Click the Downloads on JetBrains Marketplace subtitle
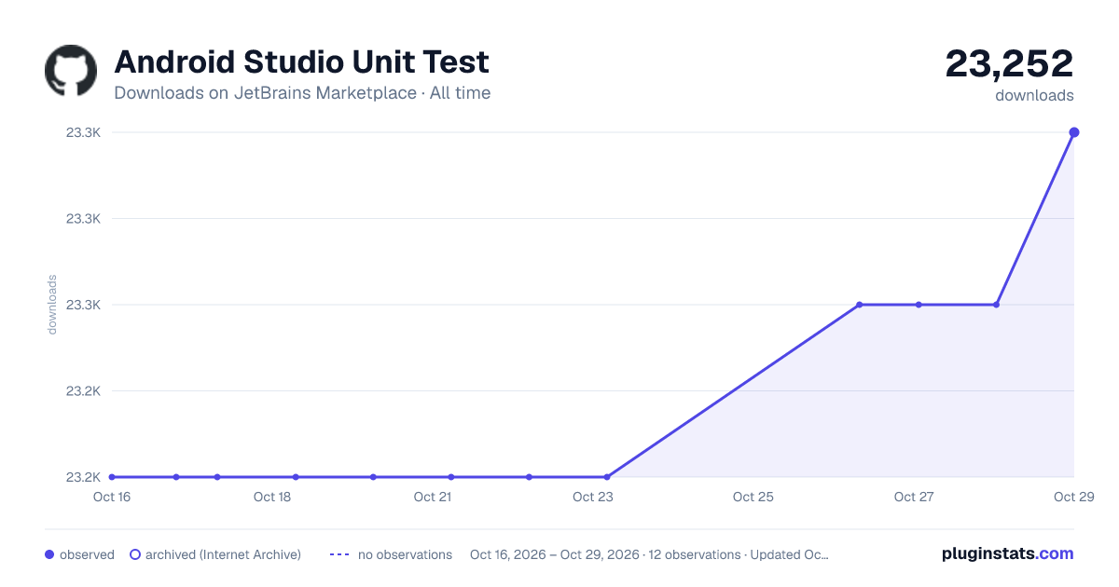Viewport: 1119px width, 587px height. pos(302,93)
